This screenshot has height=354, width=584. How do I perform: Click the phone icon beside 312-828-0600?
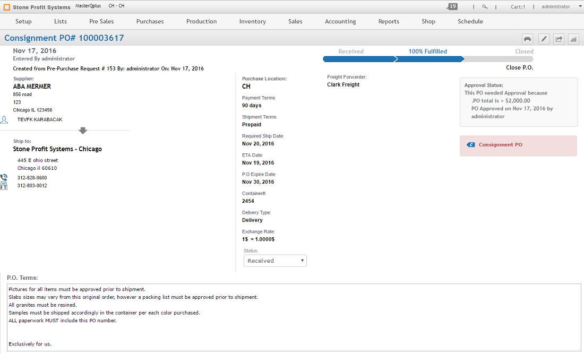point(4,177)
